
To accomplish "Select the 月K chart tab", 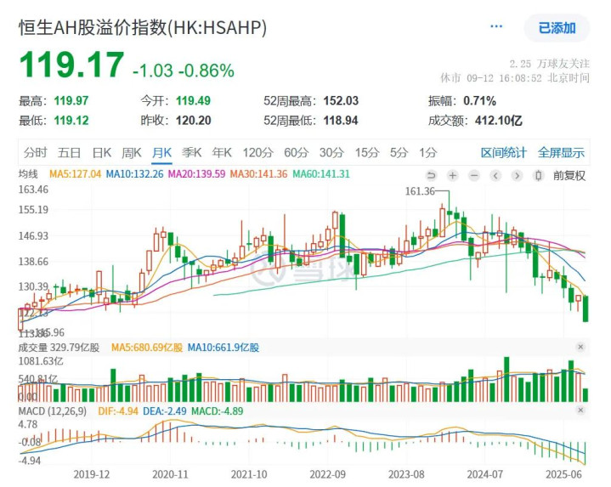I will (161, 152).
